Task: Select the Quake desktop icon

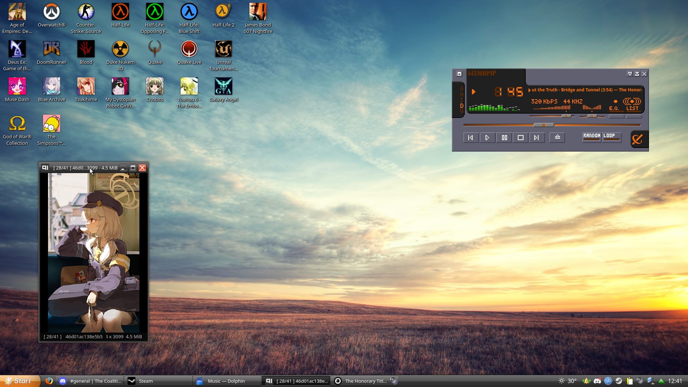Action: (155, 53)
